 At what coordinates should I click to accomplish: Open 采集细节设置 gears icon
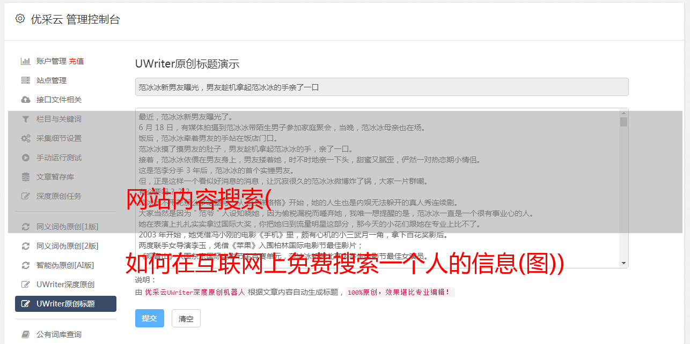click(25, 138)
